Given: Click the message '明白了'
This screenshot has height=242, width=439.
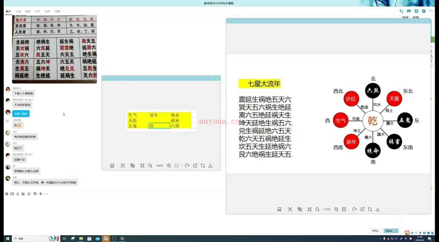Looking at the screenshot, I should [18, 148].
